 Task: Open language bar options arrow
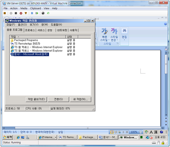click(x=166, y=132)
